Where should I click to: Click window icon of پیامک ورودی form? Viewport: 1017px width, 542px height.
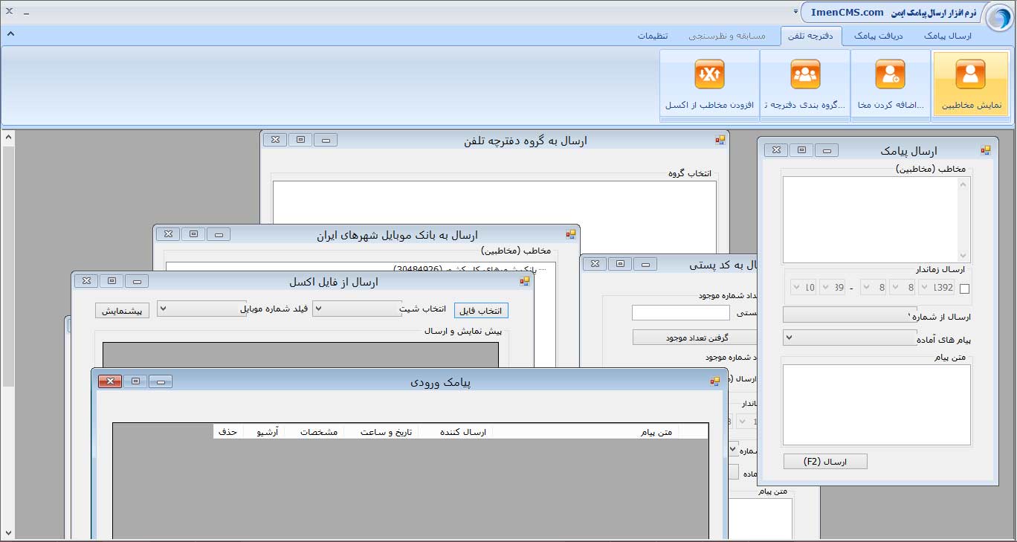[715, 381]
